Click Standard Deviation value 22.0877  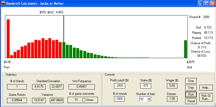pos(57,87)
